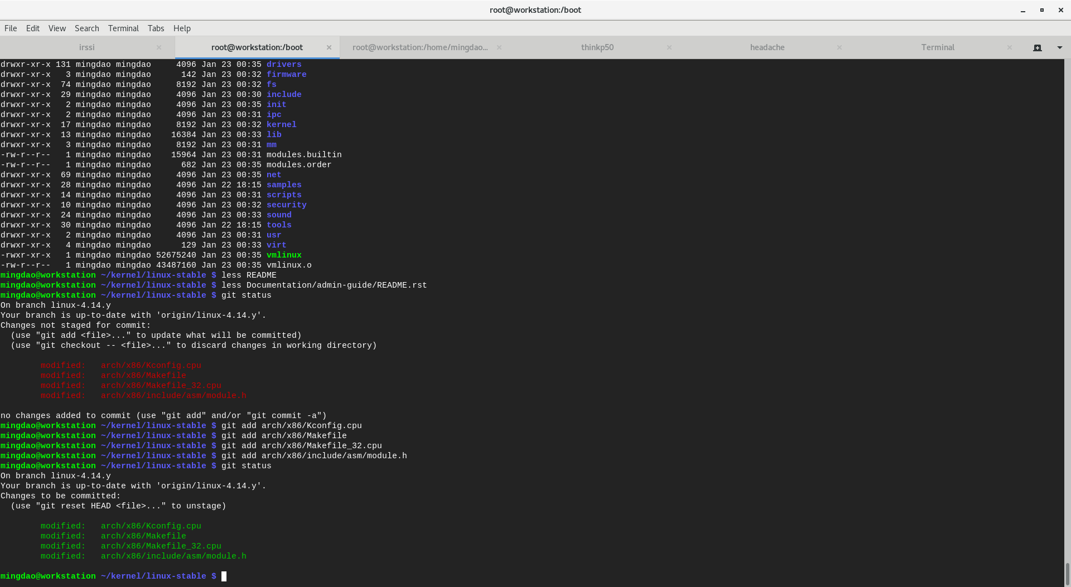
Task: Click the 'drivers' directory name
Action: [284, 65]
